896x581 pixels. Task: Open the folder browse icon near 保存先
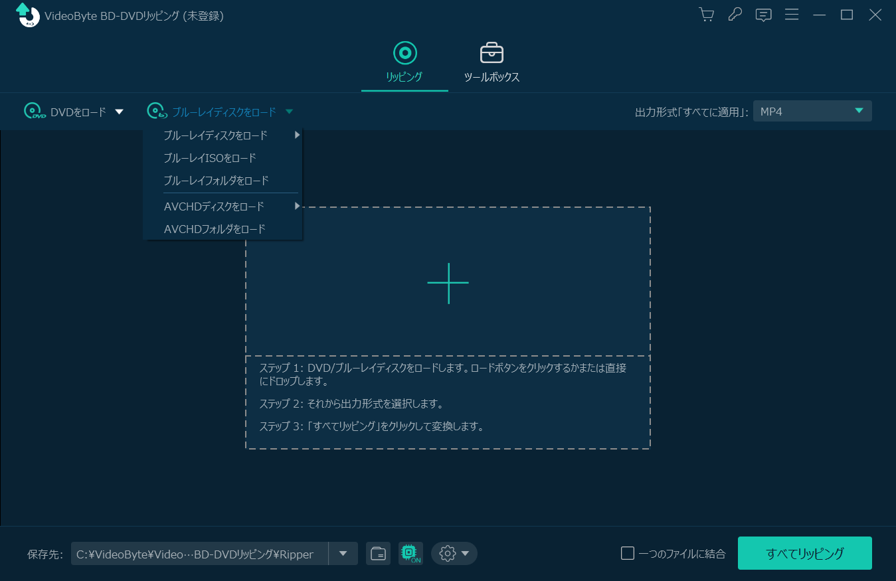click(x=378, y=553)
